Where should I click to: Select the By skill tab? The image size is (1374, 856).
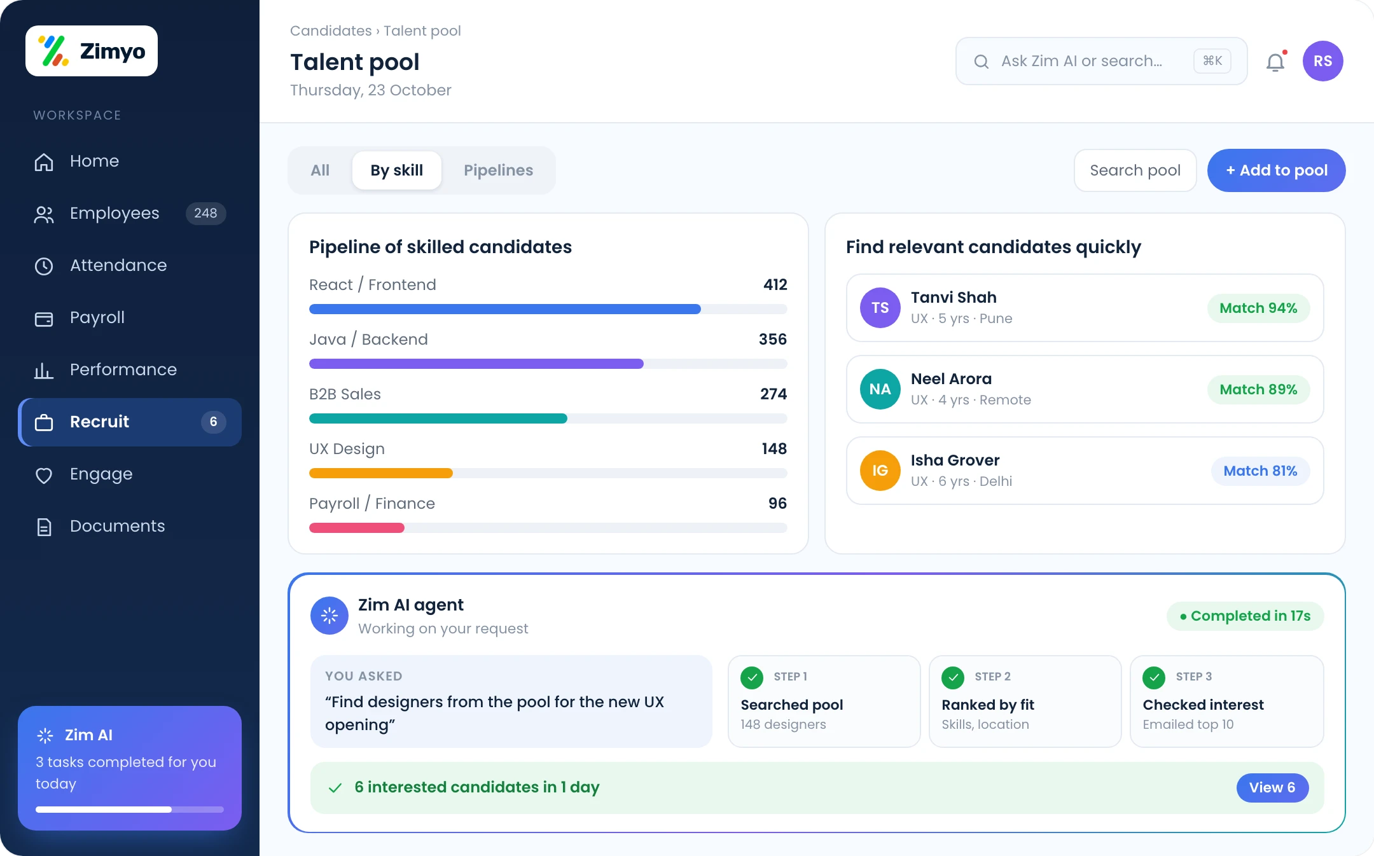pos(397,170)
